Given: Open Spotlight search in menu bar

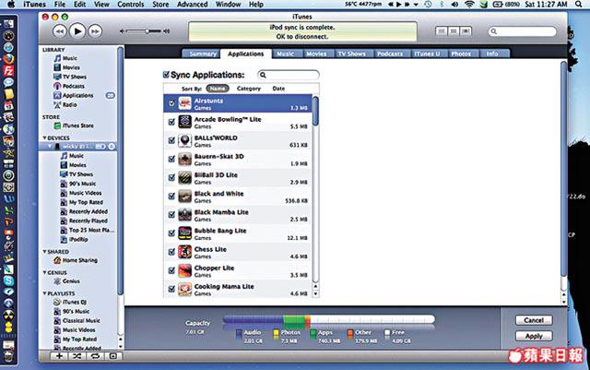Looking at the screenshot, I should pyautogui.click(x=578, y=5).
